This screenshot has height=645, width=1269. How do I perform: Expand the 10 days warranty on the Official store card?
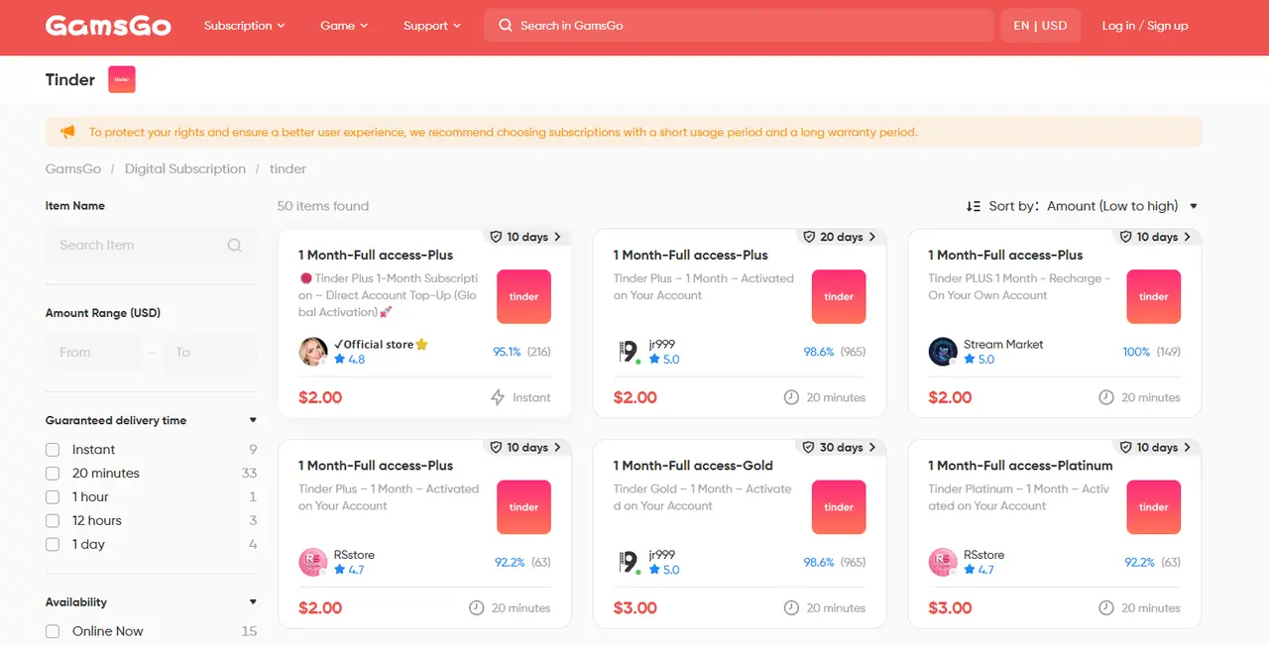tap(525, 237)
